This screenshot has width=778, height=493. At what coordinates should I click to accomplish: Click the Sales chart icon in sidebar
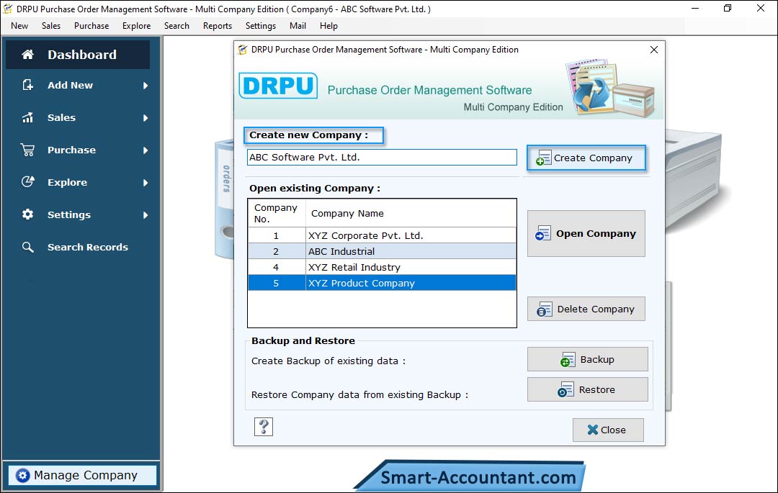pyautogui.click(x=28, y=117)
